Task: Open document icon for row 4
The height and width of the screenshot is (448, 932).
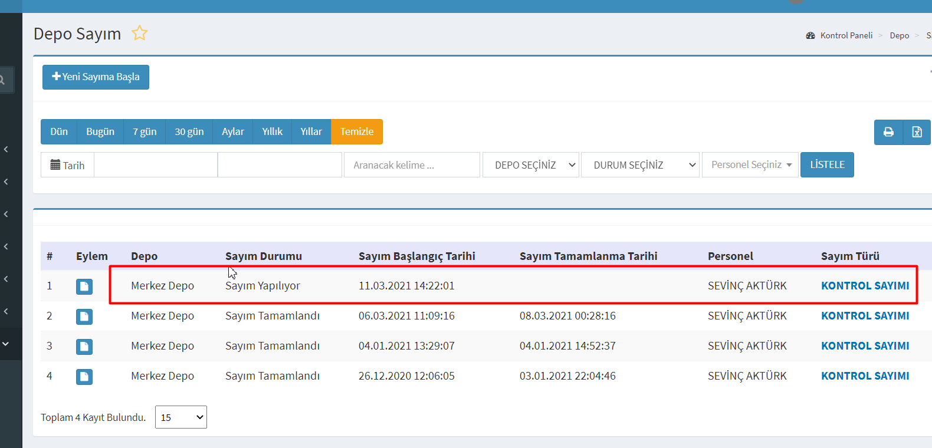Action: pyautogui.click(x=84, y=377)
